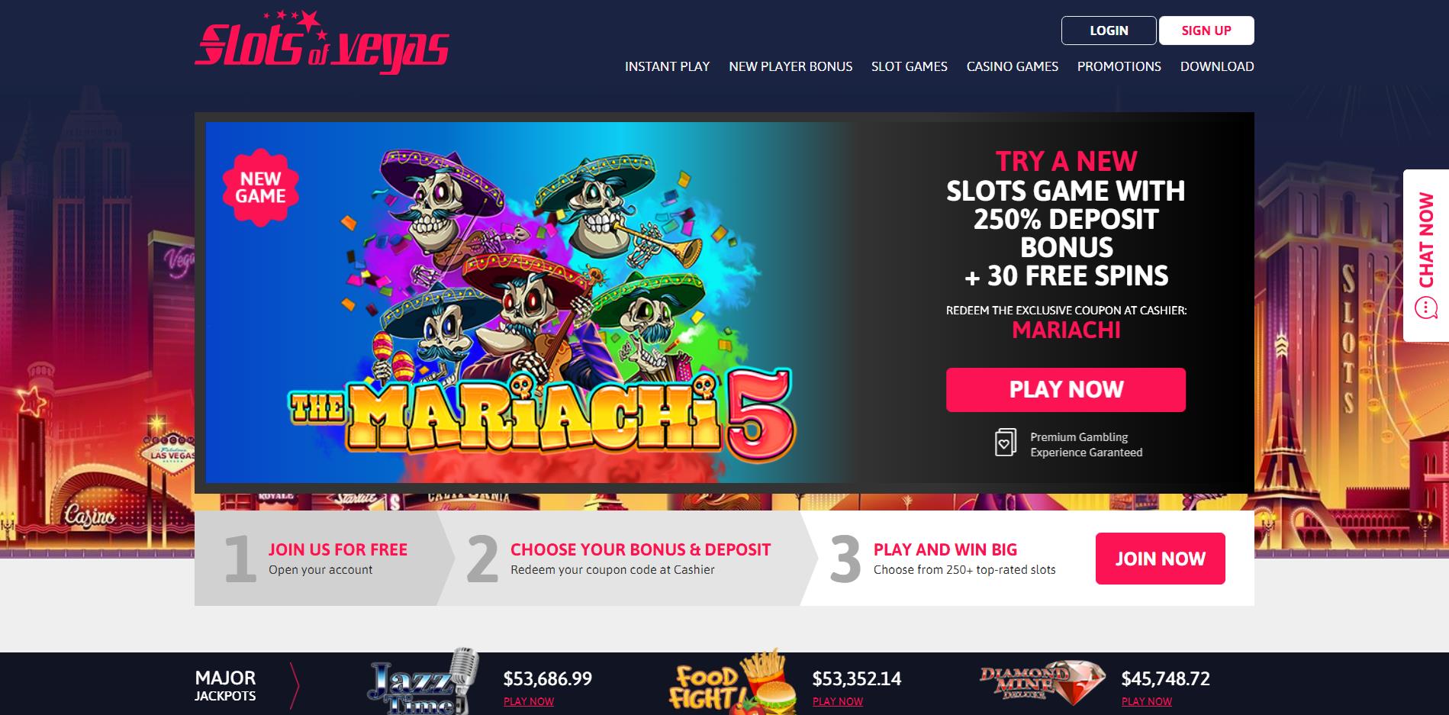1449x715 pixels.
Task: Click the New Game pink badge
Action: 260,187
